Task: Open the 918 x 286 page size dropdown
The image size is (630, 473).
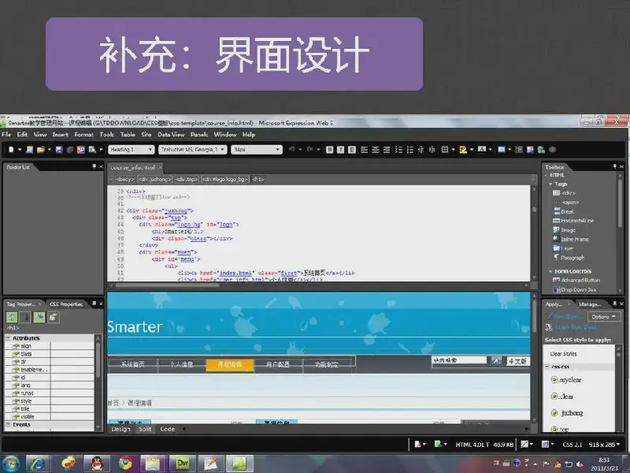Action: pos(604,445)
